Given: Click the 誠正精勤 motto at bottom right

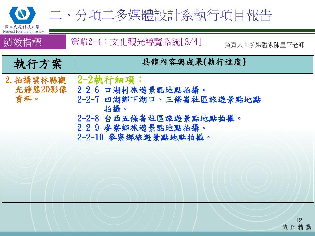Looking at the screenshot, I should (297, 227).
